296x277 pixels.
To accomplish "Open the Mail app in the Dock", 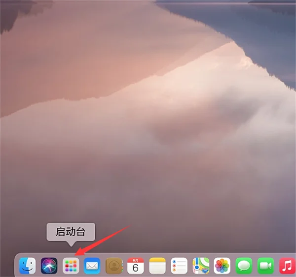I will [x=92, y=266].
